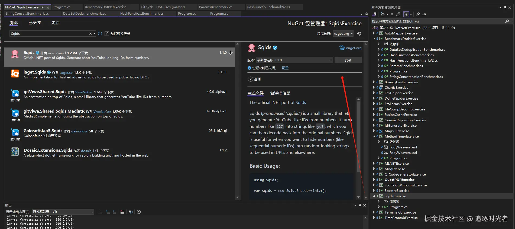Open the ParamsBenchmark.cs editor tab
515x229 pixels.
(x=216, y=7)
